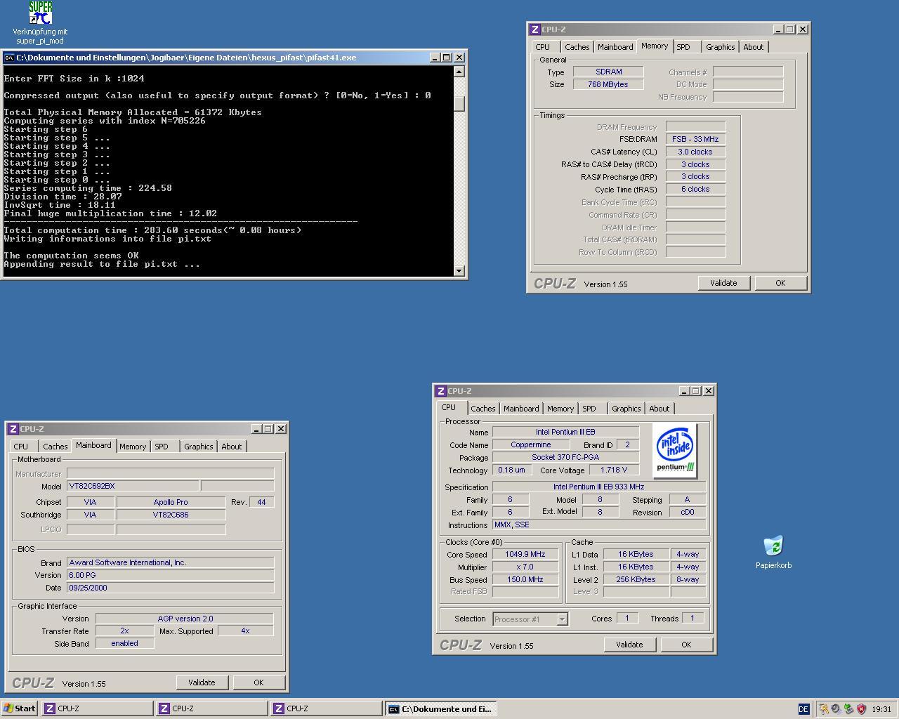Open Memory tab in Mainboard window
The image size is (899, 719).
tap(133, 447)
